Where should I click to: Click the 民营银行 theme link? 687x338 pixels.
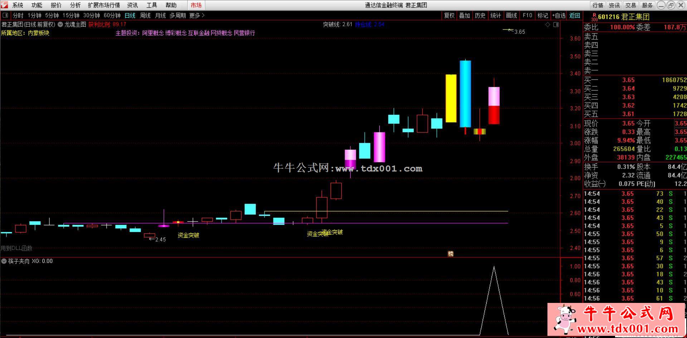[244, 33]
